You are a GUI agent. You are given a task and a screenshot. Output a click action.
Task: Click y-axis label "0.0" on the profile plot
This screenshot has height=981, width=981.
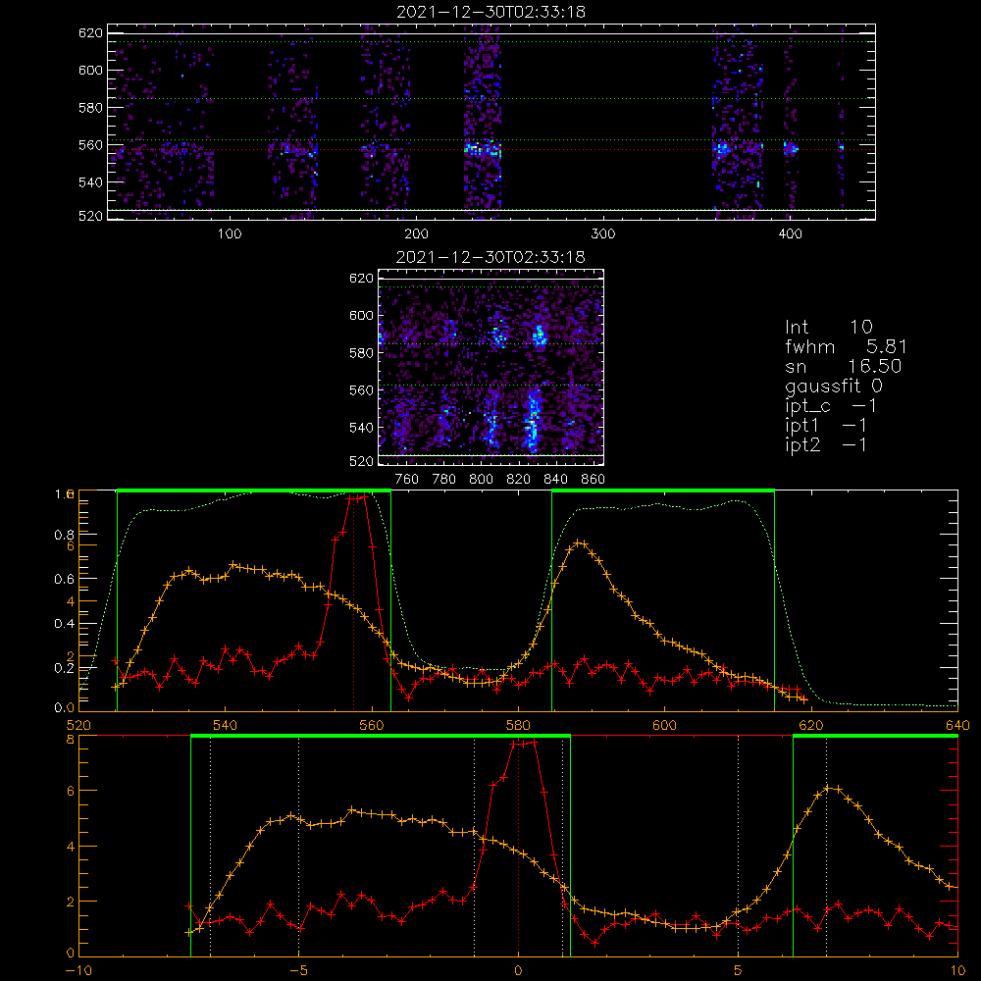65,708
